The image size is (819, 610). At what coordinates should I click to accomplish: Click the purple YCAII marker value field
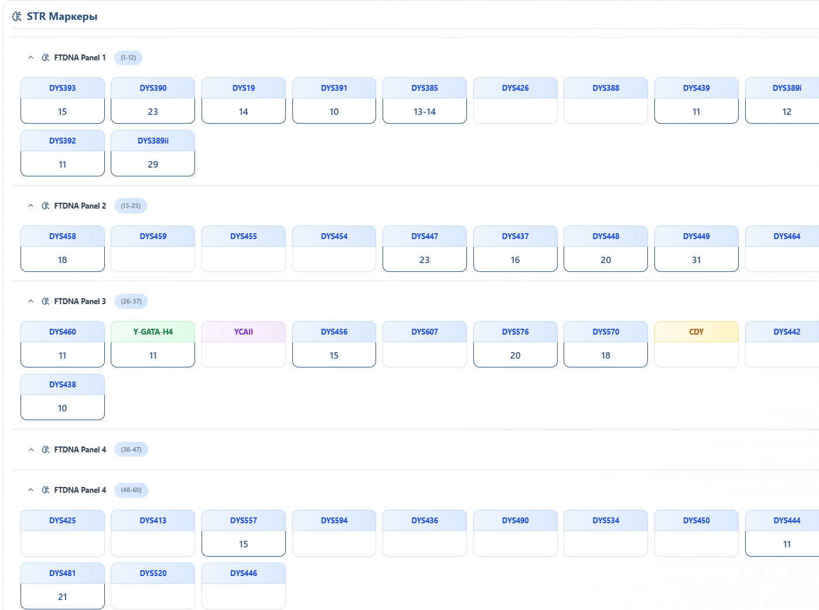pos(243,355)
